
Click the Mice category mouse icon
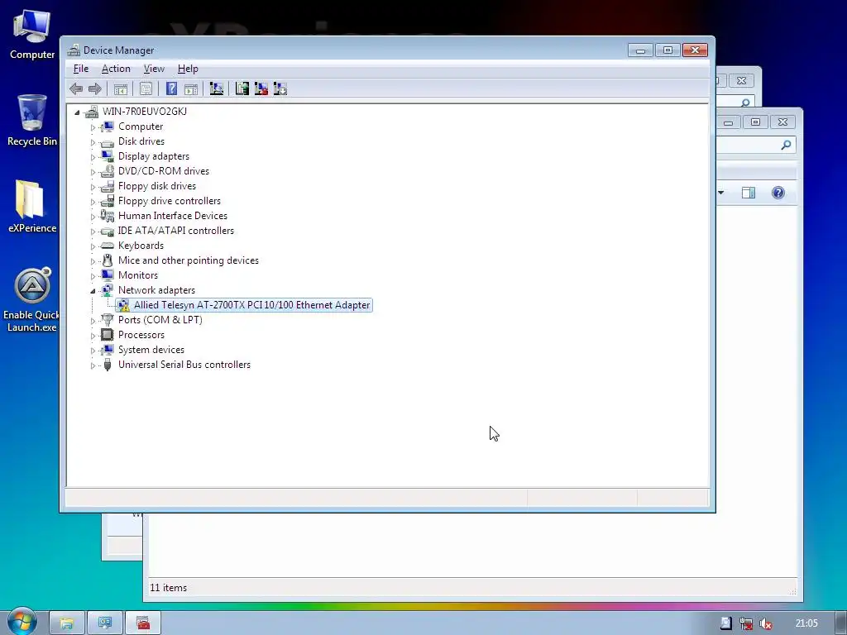coord(108,260)
